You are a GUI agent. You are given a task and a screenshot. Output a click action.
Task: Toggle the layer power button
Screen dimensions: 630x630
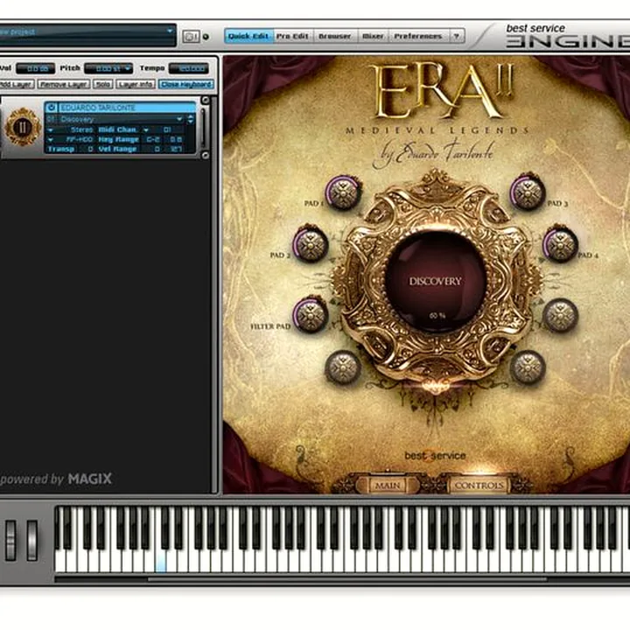51,108
